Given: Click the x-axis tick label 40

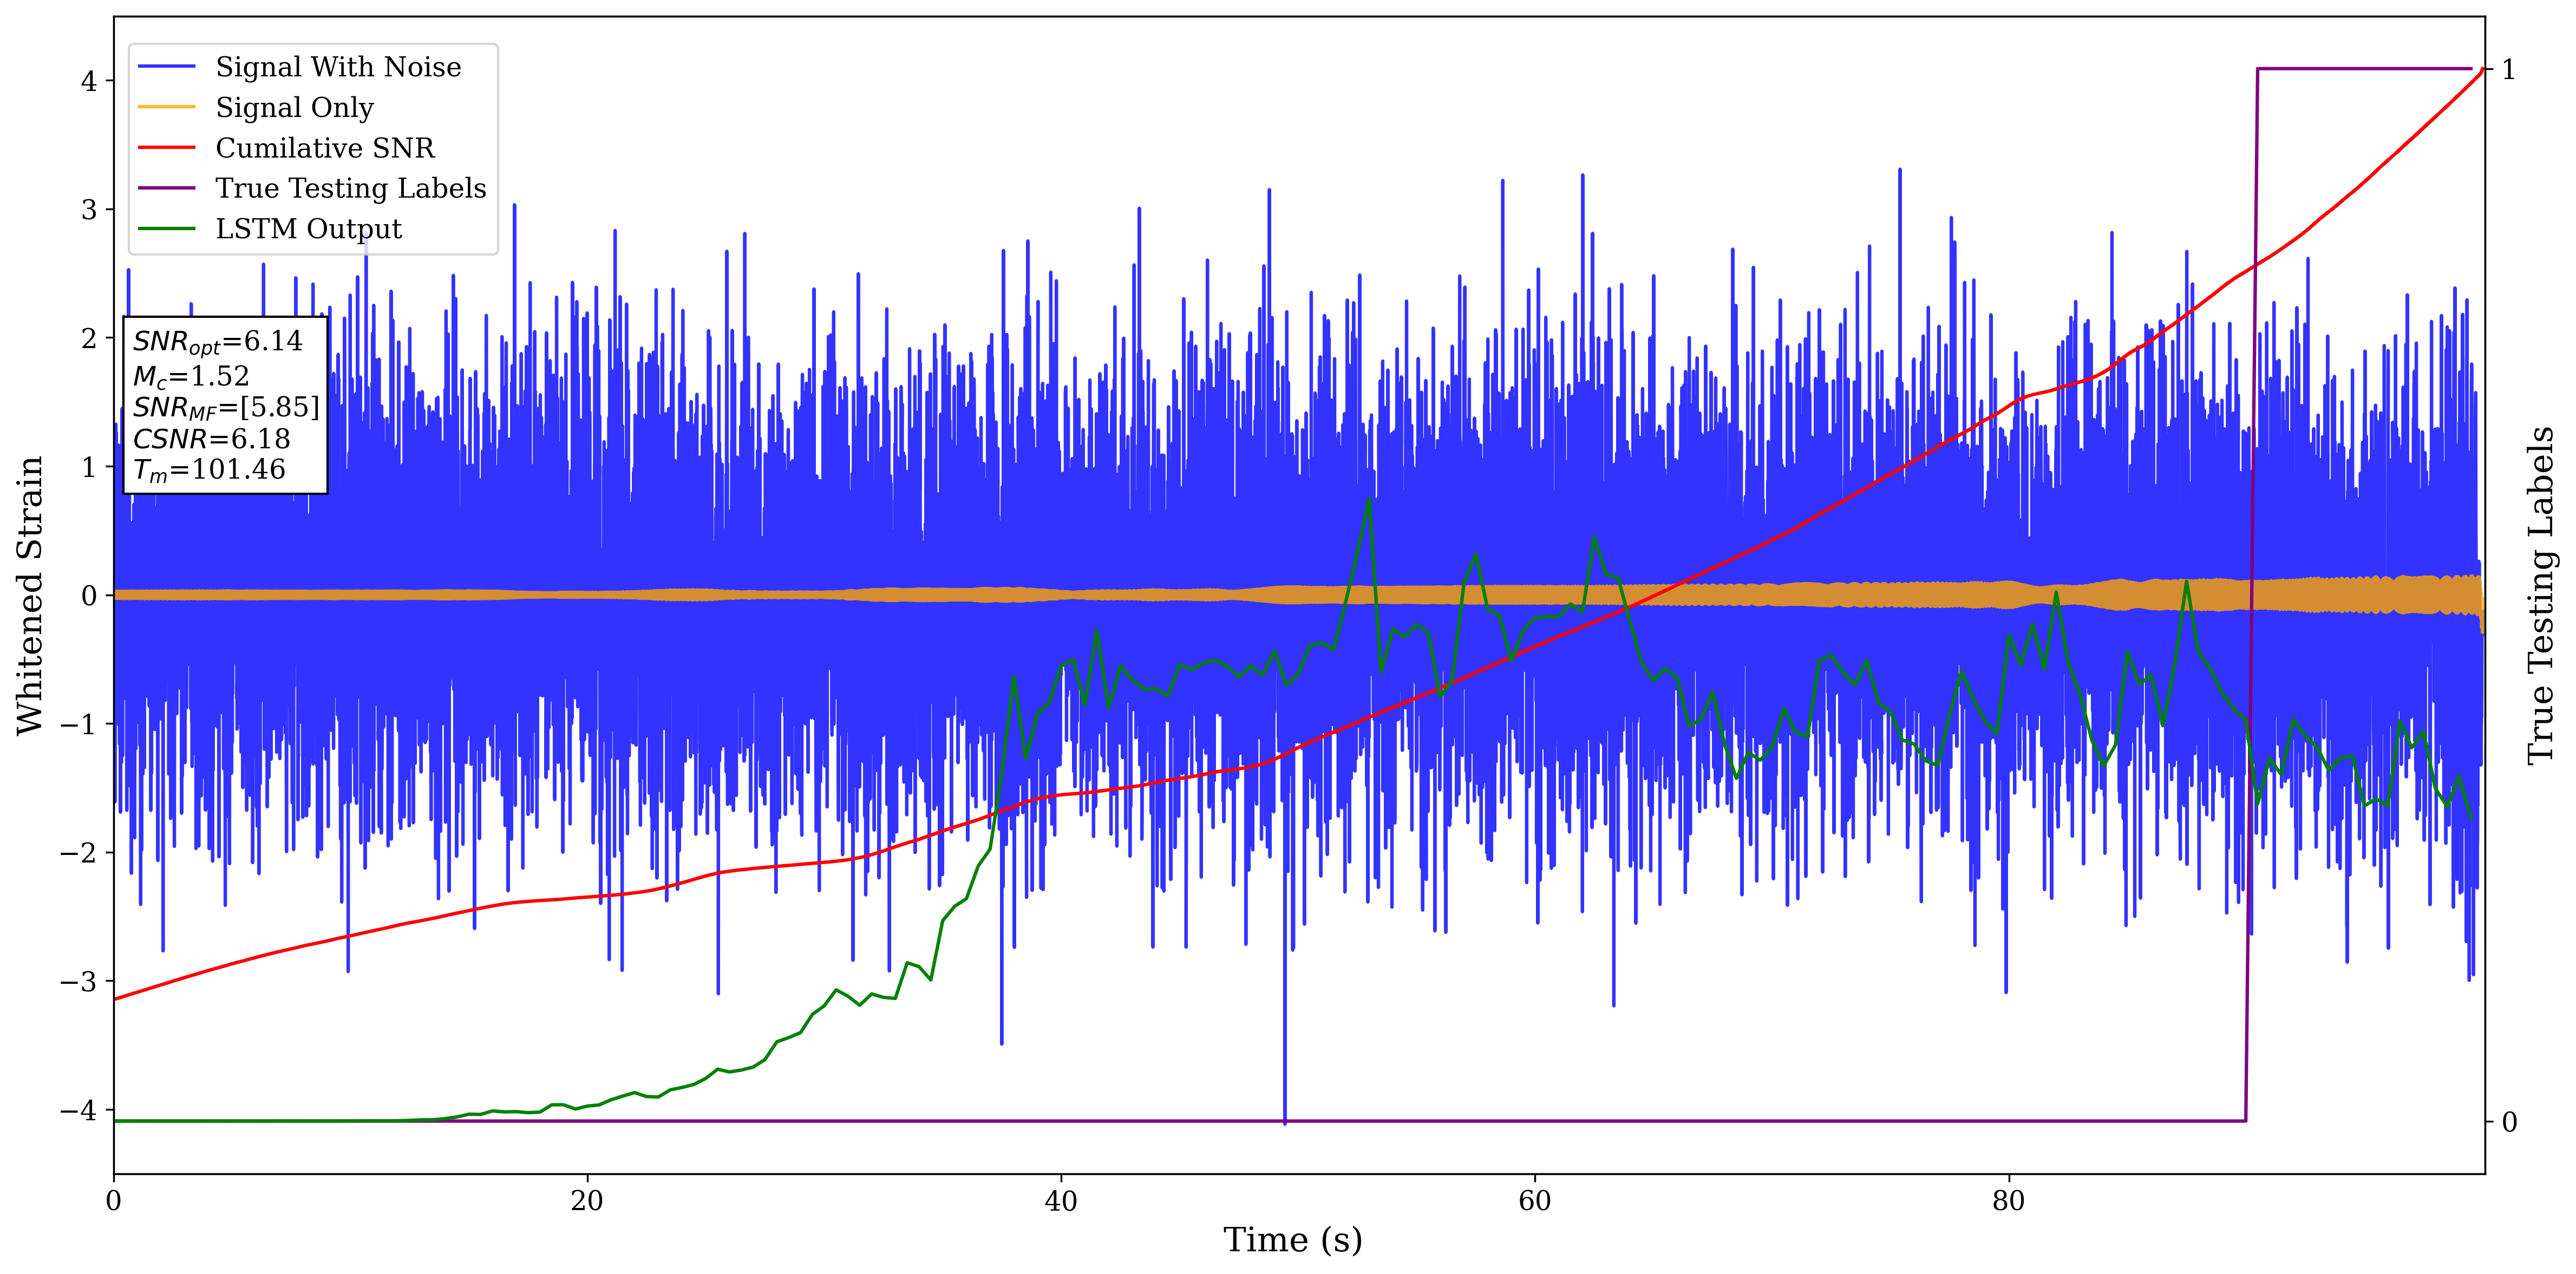Looking at the screenshot, I should (x=1061, y=1201).
